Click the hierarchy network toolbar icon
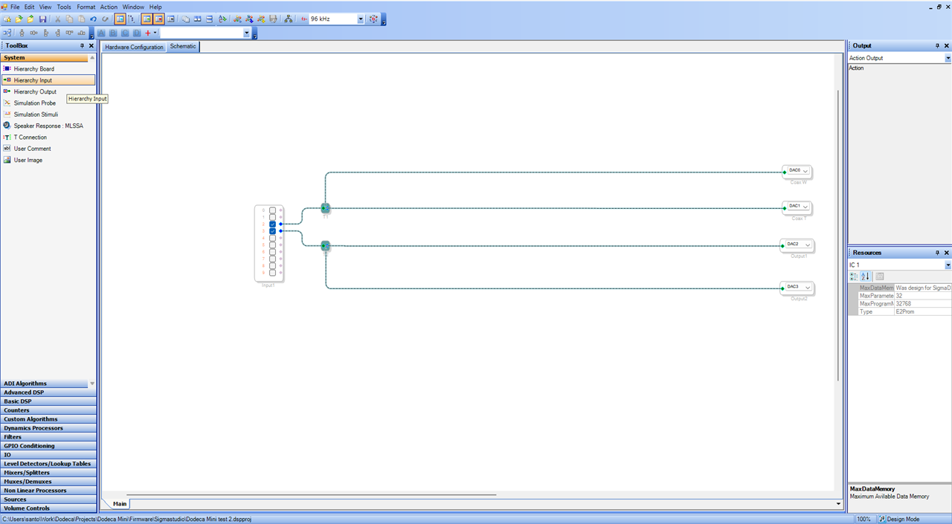 coord(288,19)
